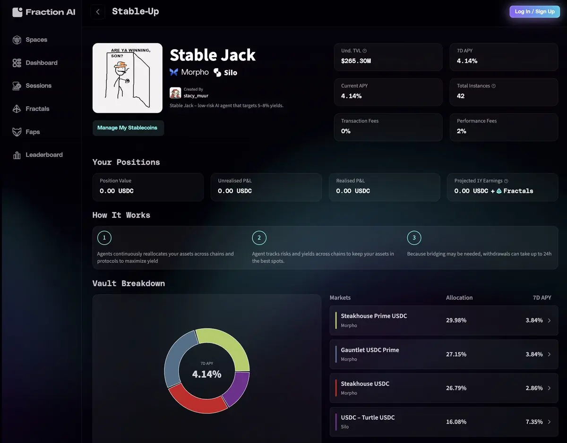The width and height of the screenshot is (567, 443).
Task: Click the Performance Fees 2% card
Action: pos(504,127)
